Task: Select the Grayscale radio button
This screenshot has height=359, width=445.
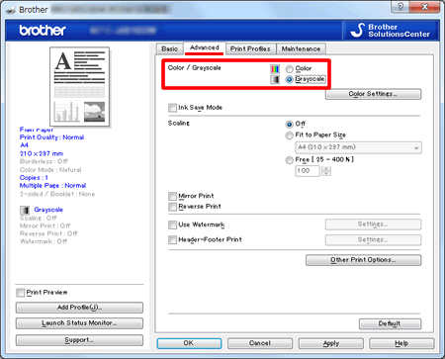Action: pyautogui.click(x=289, y=79)
